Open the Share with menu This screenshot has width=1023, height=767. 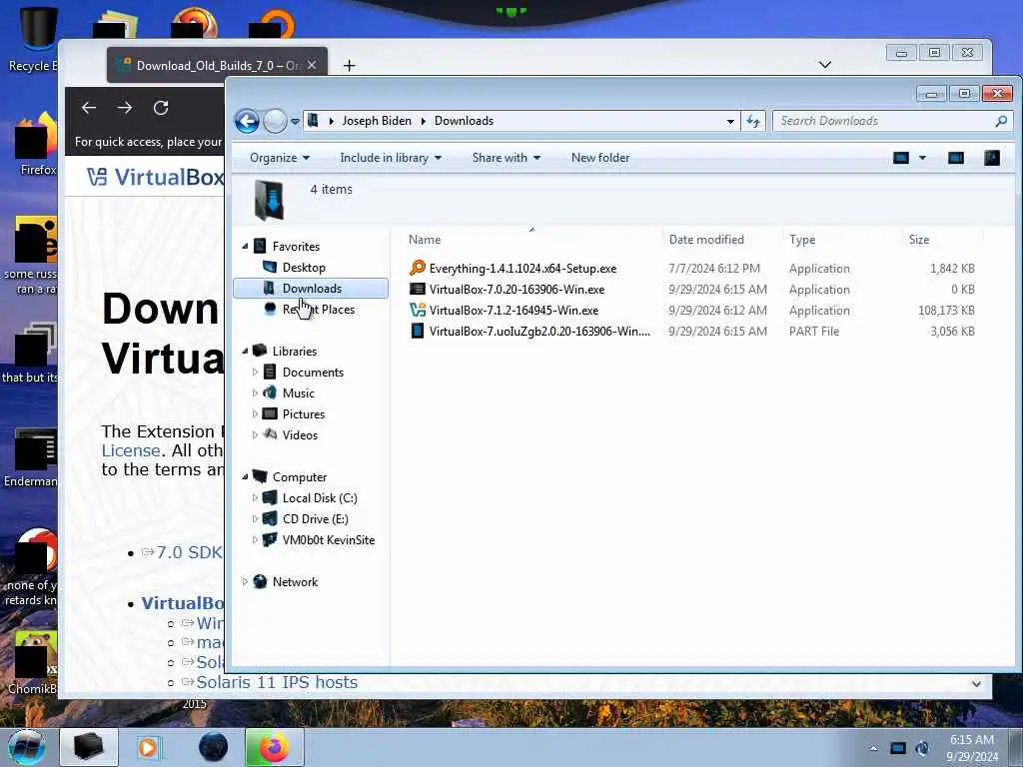507,158
